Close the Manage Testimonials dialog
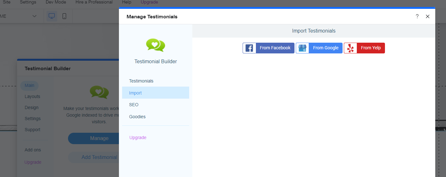Viewport: 446px width, 177px height. (x=428, y=16)
